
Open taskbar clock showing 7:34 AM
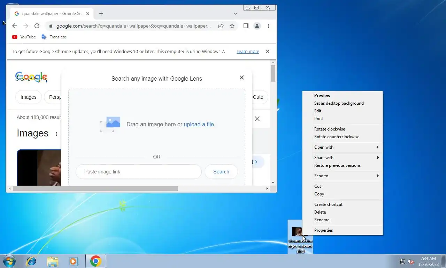pyautogui.click(x=428, y=261)
